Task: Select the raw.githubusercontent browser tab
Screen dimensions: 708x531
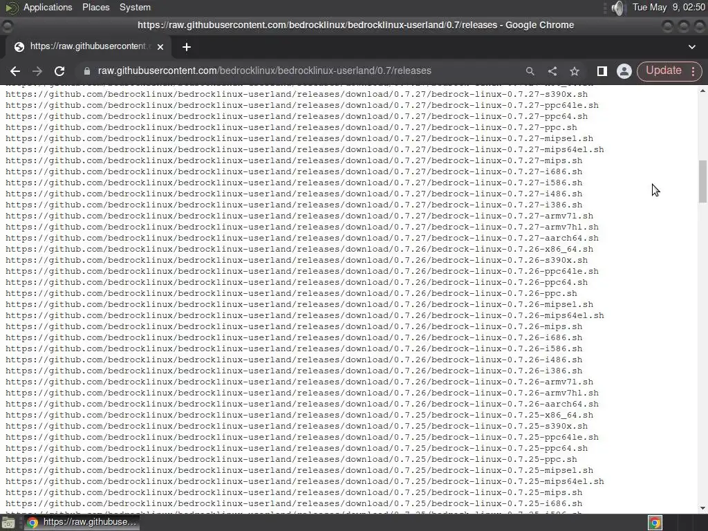Action: [88, 46]
